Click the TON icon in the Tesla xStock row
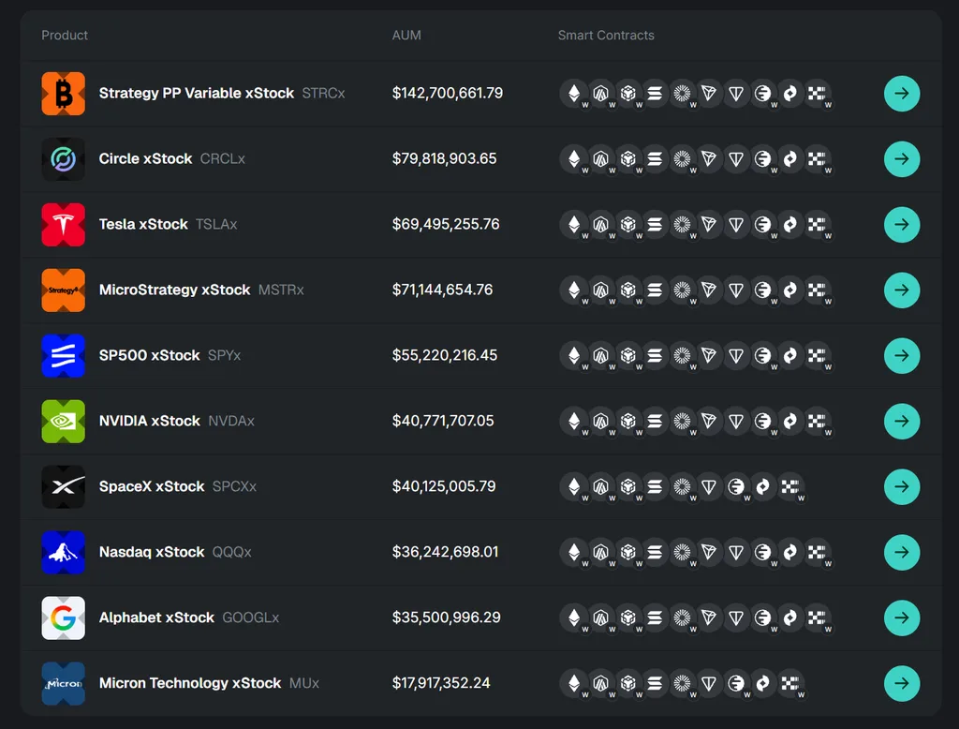Viewport: 959px width, 729px height. [x=736, y=225]
